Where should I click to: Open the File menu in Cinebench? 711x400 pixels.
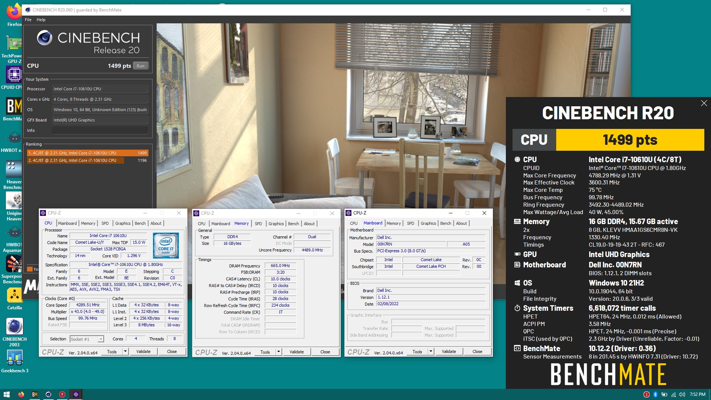(x=28, y=20)
